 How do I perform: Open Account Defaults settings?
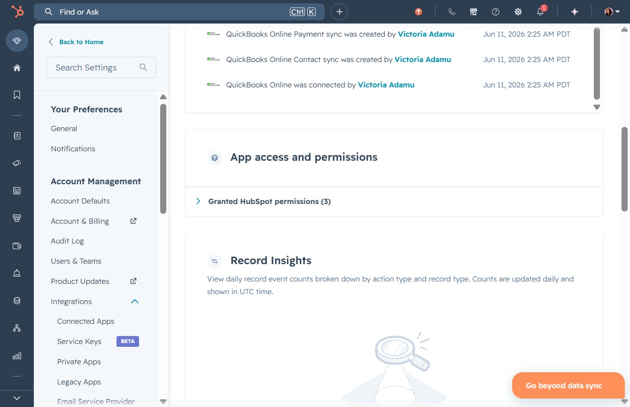coord(80,201)
